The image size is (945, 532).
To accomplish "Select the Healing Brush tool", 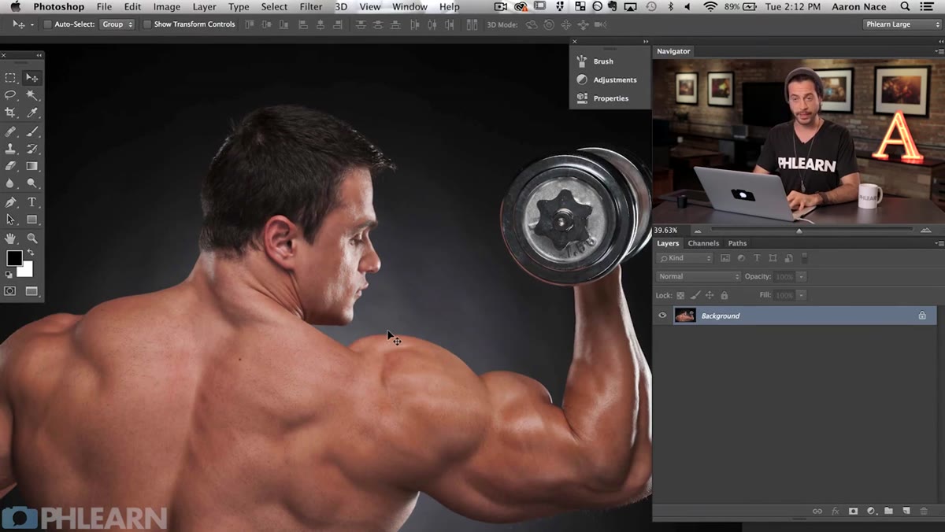I will [x=10, y=131].
